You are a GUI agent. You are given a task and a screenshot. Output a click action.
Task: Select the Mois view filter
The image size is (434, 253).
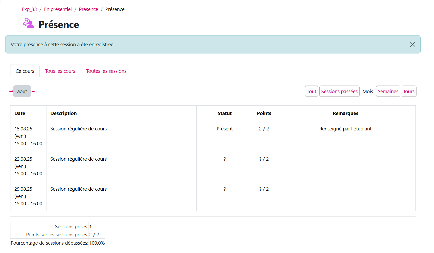367,92
